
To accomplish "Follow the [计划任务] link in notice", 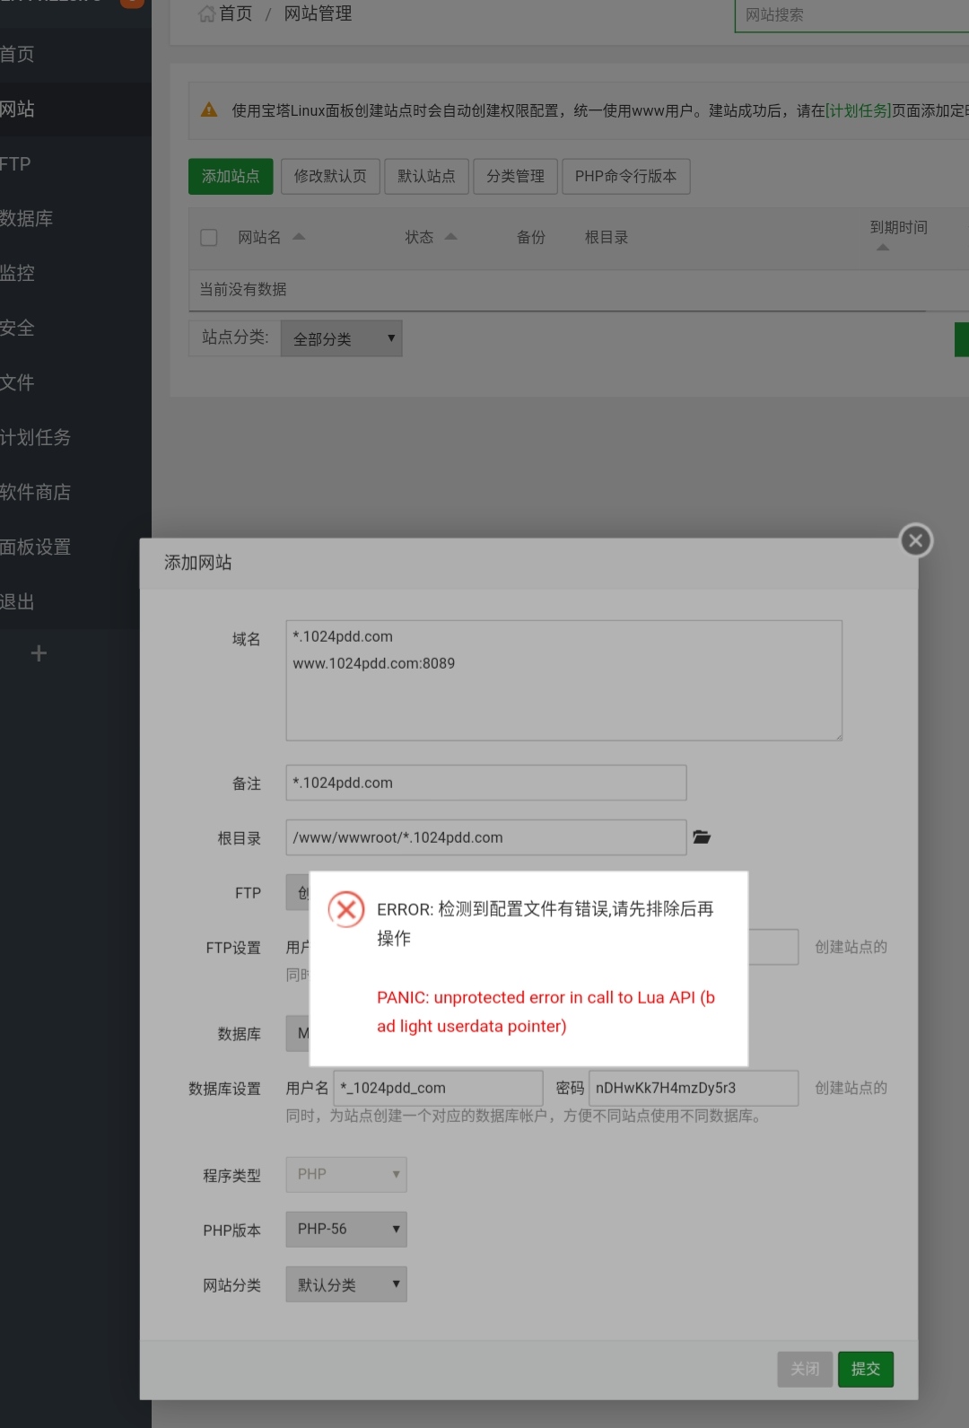I will pos(858,111).
